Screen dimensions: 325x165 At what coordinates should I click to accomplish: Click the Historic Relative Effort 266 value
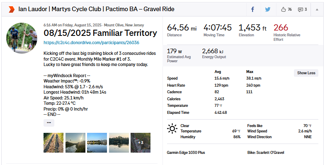click(x=281, y=28)
